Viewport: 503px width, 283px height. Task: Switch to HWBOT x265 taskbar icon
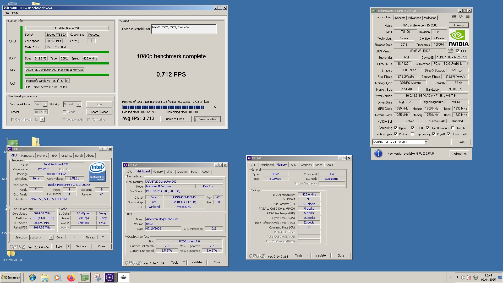coord(123,277)
